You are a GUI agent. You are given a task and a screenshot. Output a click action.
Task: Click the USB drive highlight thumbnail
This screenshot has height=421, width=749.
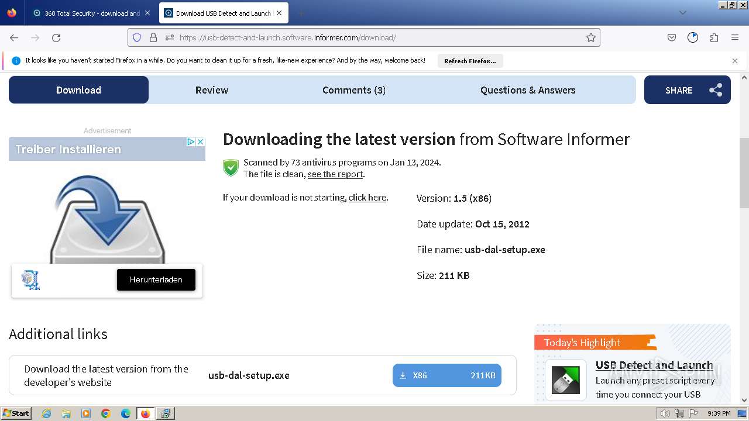pos(566,380)
